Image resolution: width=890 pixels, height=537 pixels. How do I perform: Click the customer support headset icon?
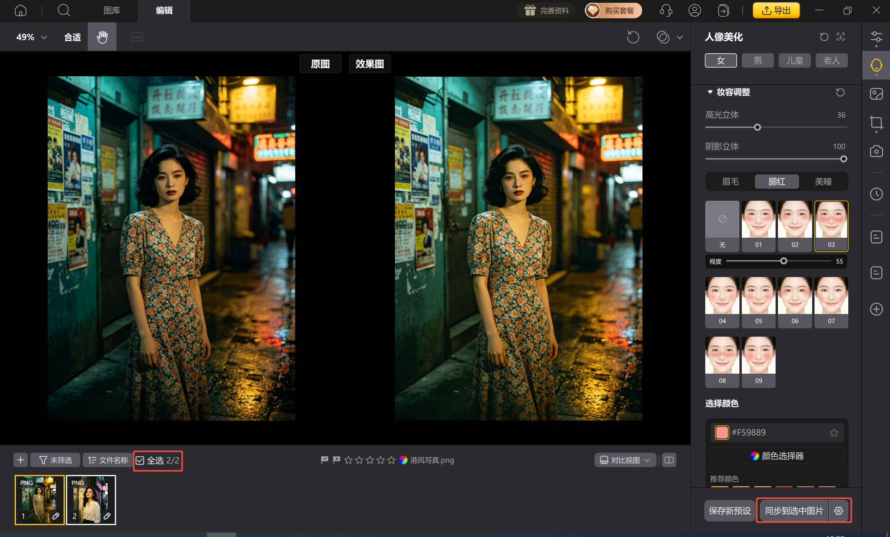coord(666,10)
